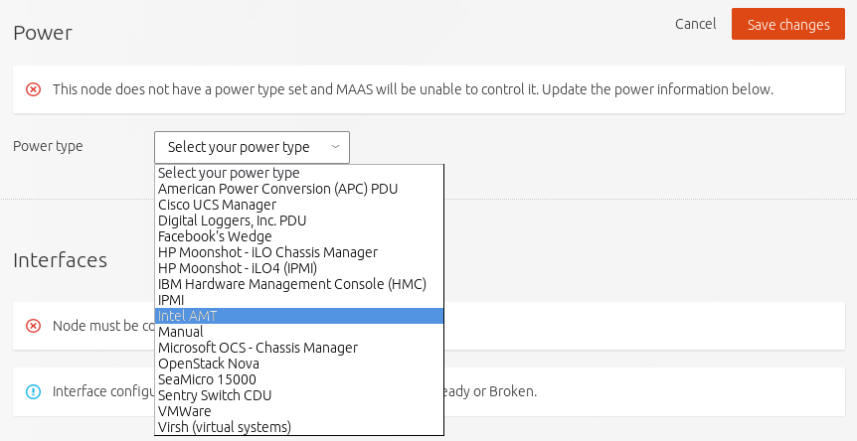The width and height of the screenshot is (857, 441).
Task: Open the Power type dropdown
Action: [x=252, y=147]
